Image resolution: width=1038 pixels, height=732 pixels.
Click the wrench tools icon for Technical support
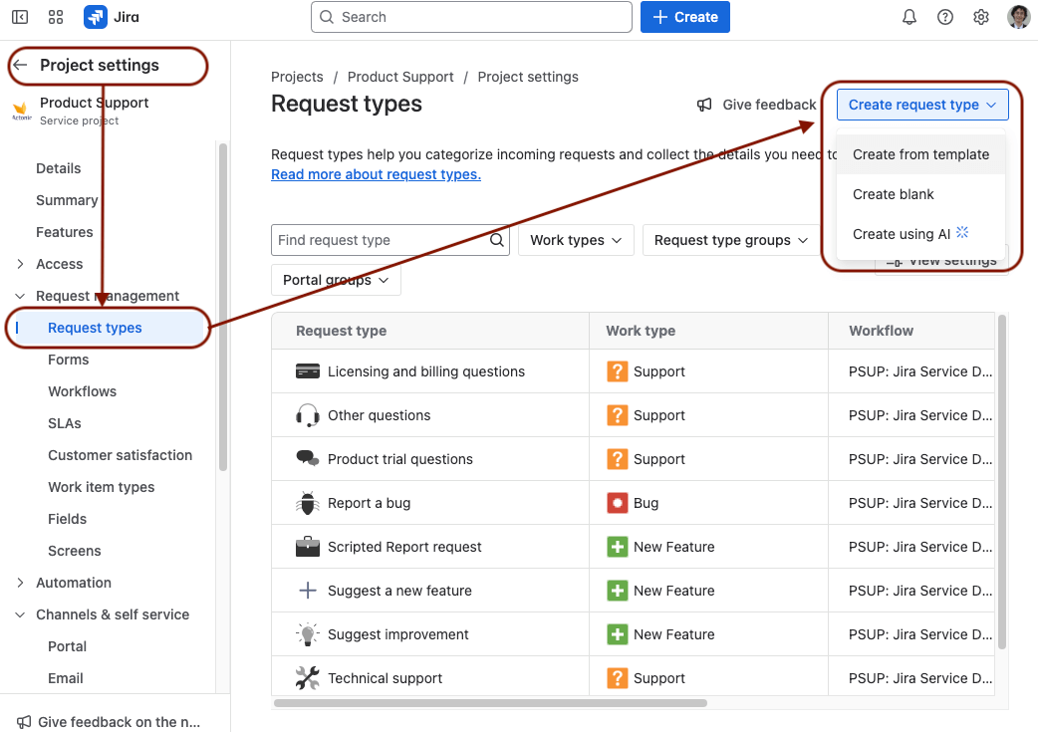(307, 678)
